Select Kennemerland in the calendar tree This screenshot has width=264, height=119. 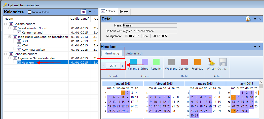pyautogui.click(x=32, y=33)
